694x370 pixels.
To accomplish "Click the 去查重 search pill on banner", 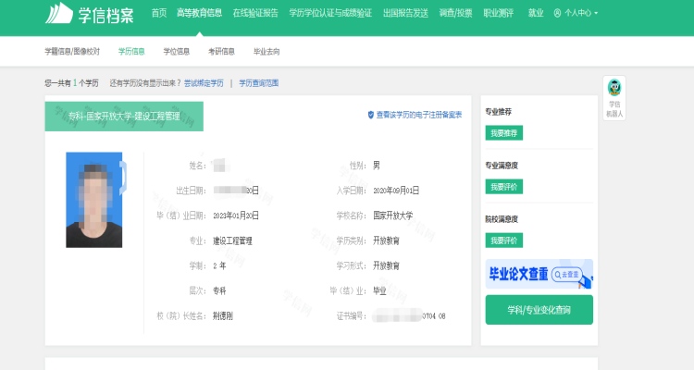I will 566,275.
